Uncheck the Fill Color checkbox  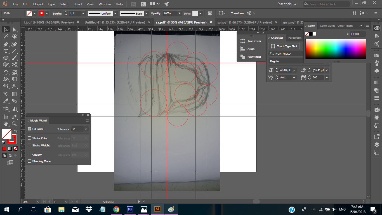(29, 129)
